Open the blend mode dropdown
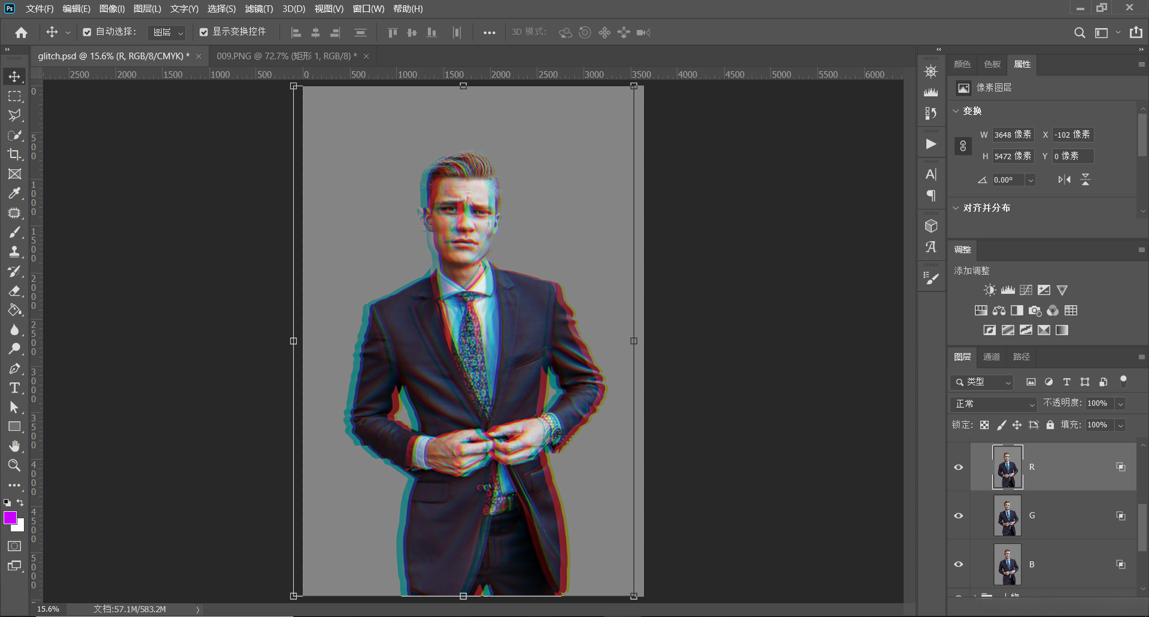1149x617 pixels. click(993, 404)
